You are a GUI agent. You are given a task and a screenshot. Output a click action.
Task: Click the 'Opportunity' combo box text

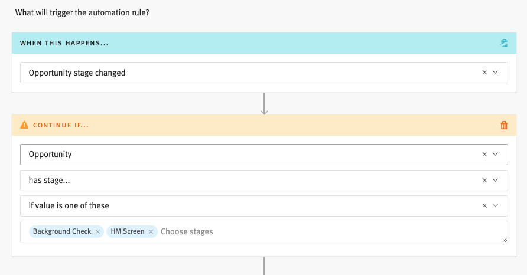(50, 155)
